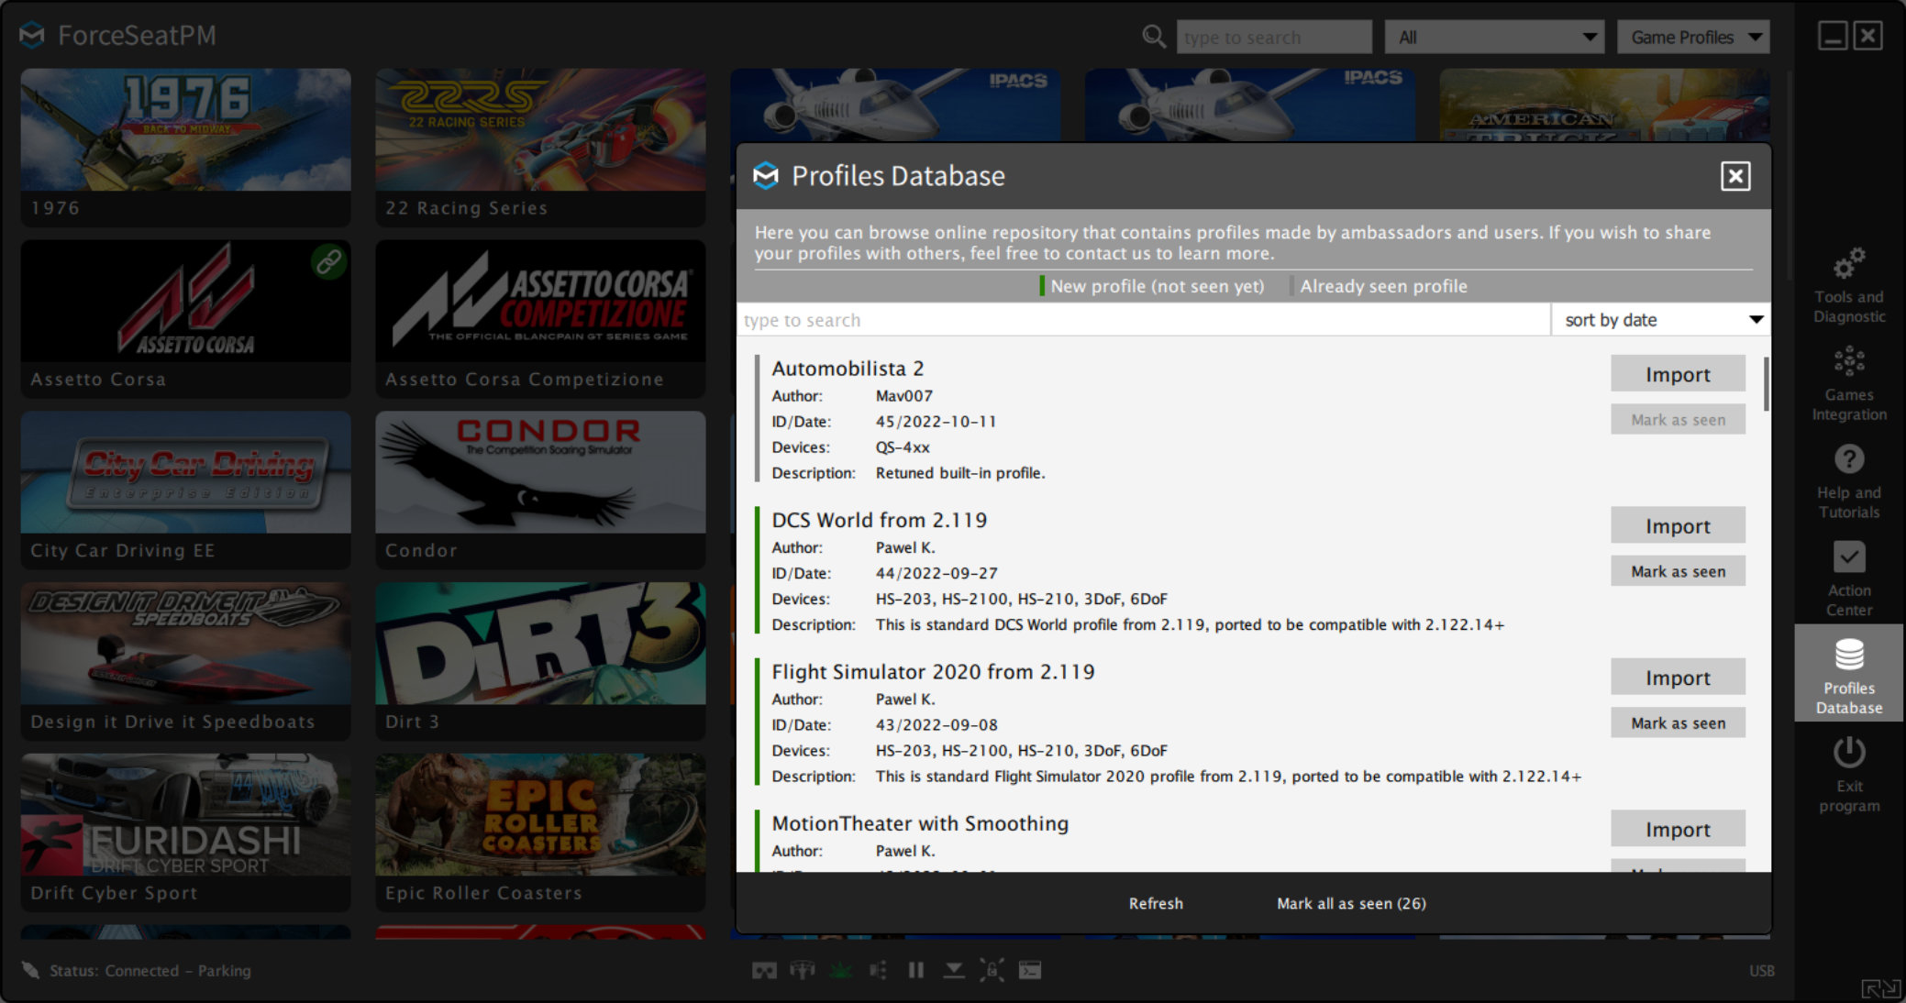This screenshot has height=1003, width=1906.
Task: Import MotionTheater with Smoothing profile
Action: pyautogui.click(x=1678, y=829)
